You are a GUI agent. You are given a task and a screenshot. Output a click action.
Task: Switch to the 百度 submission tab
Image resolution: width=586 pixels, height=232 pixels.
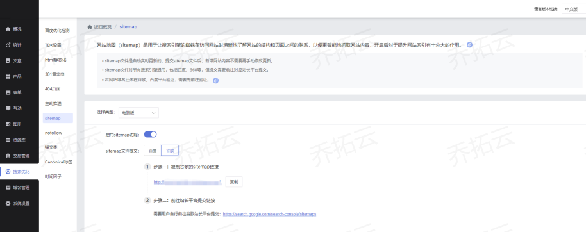[153, 150]
